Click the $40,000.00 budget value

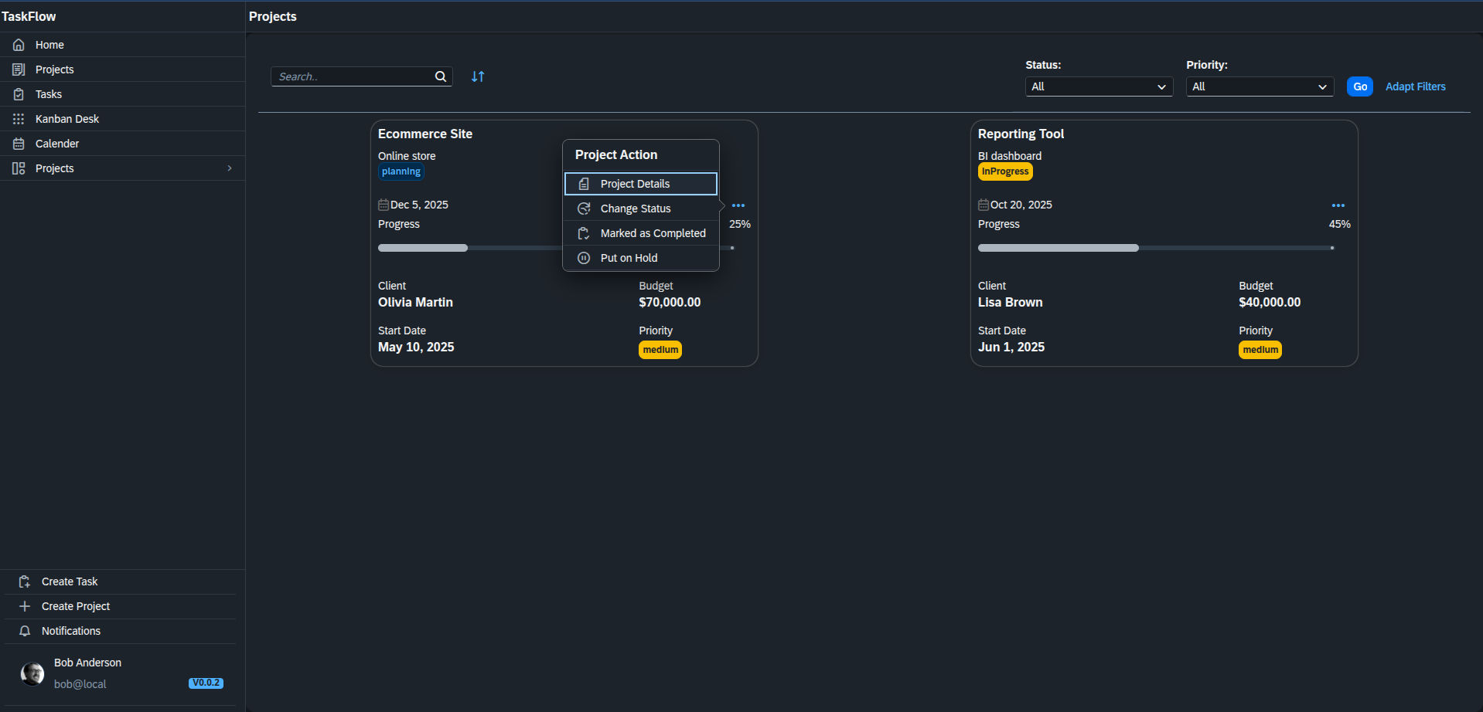point(1270,302)
